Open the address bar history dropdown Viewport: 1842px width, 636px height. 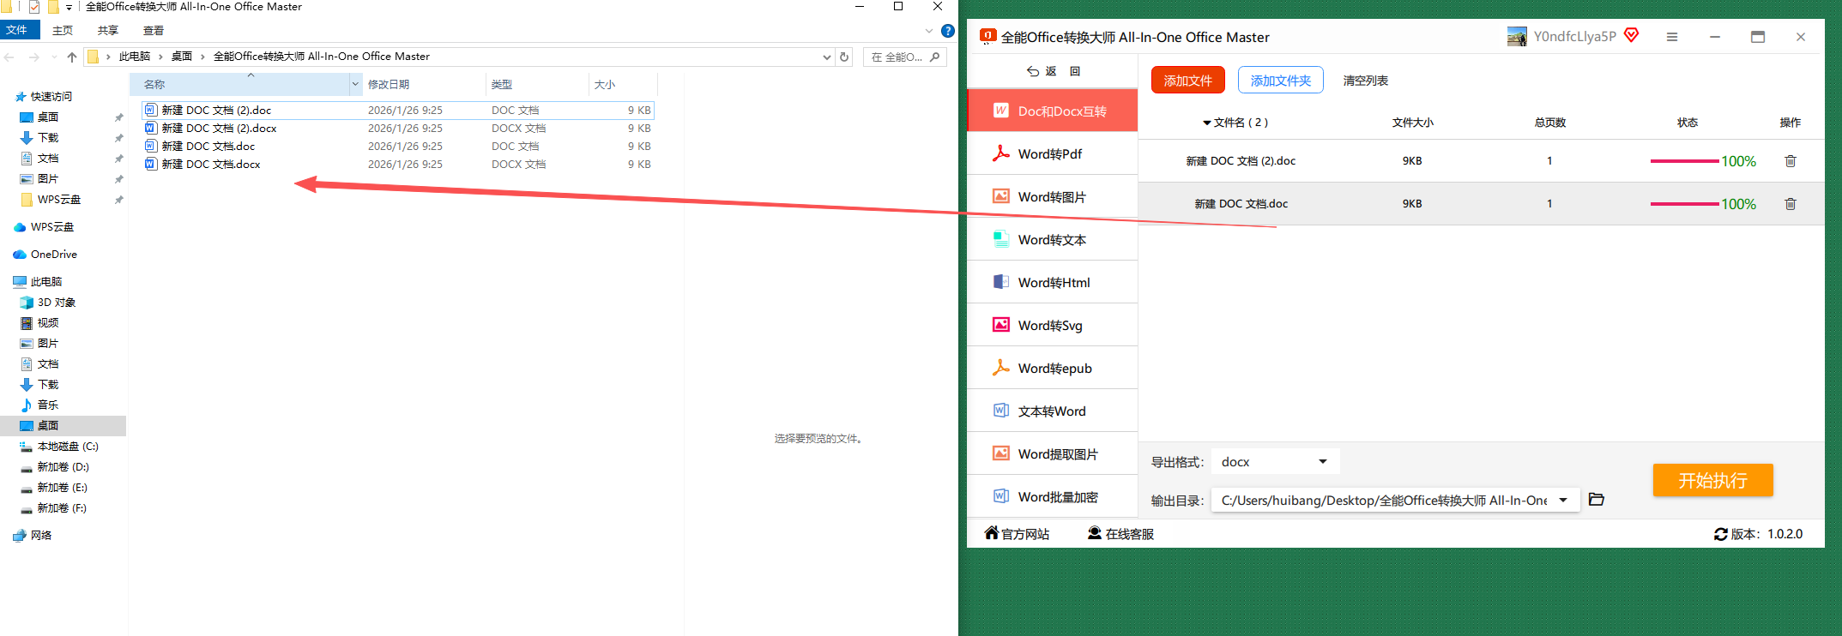click(827, 57)
